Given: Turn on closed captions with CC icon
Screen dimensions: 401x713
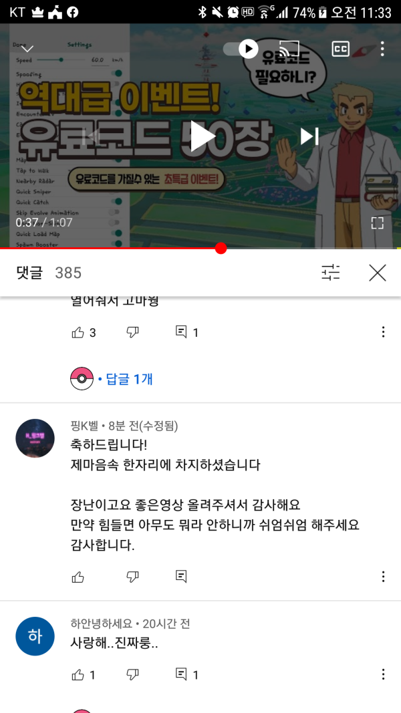Looking at the screenshot, I should coord(341,49).
